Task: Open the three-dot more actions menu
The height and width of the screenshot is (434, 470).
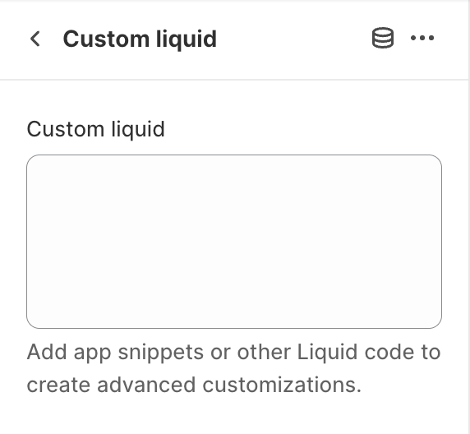Action: 422,38
